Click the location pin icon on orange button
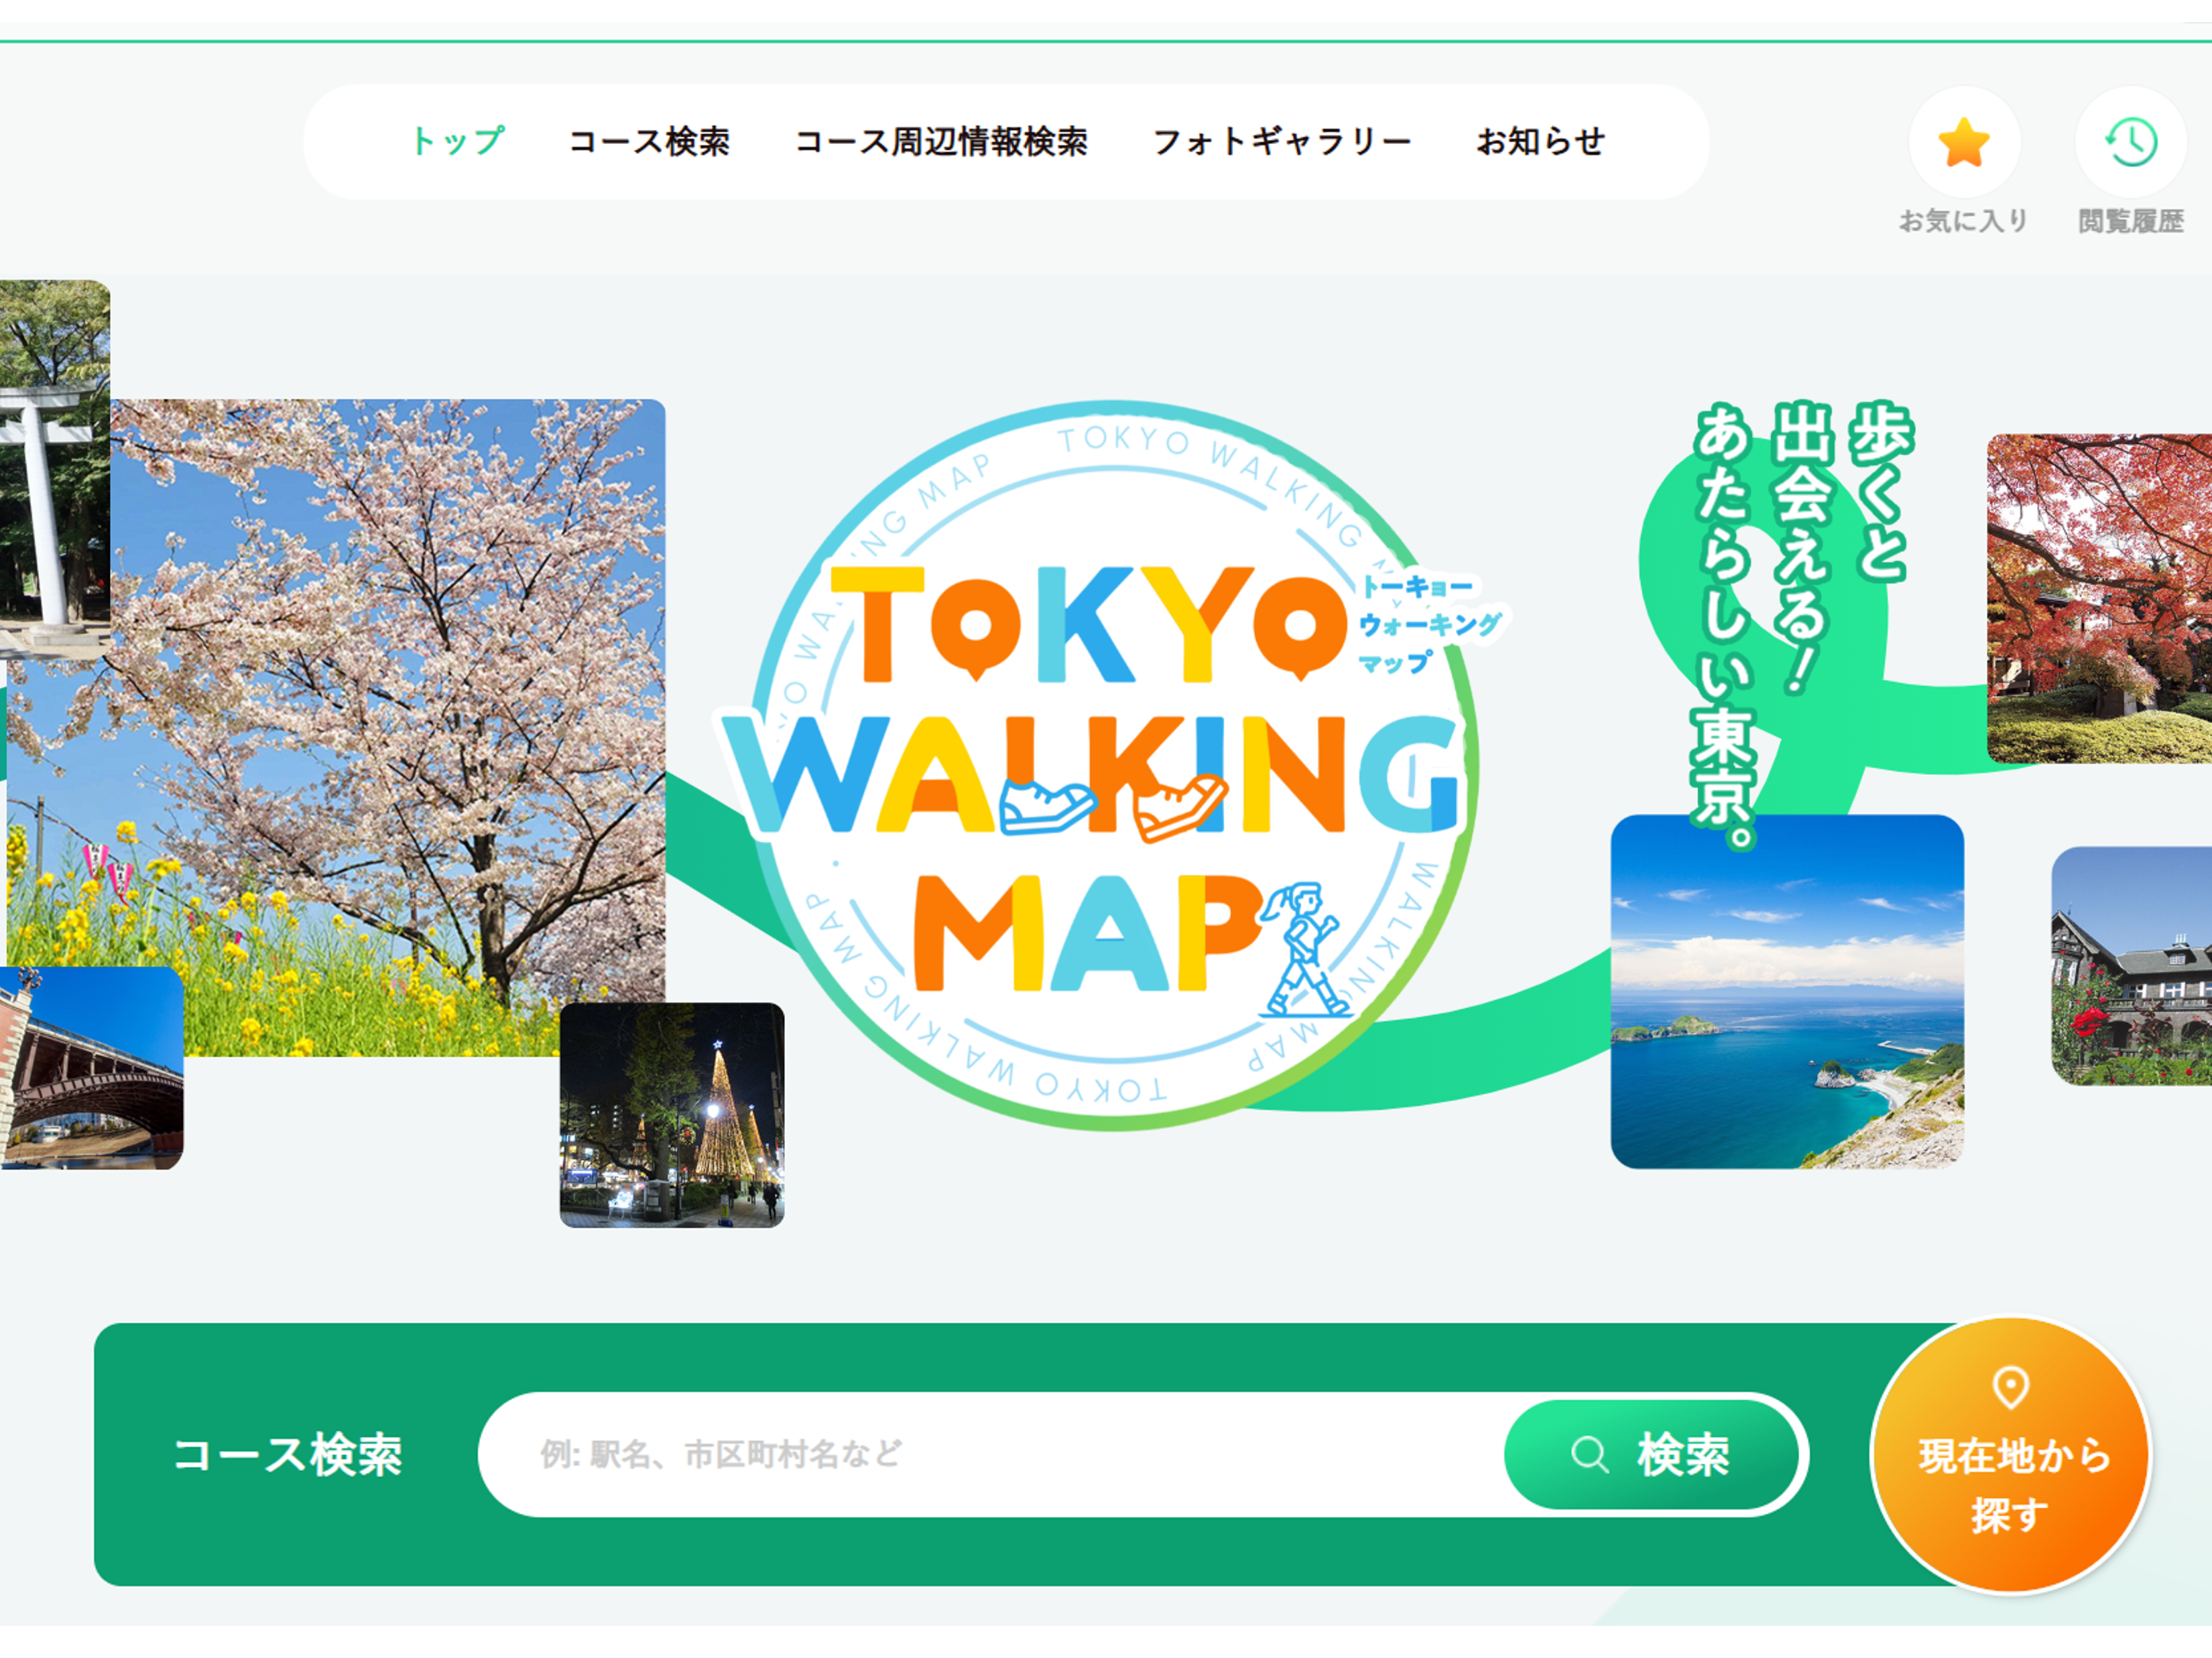 [2010, 1387]
